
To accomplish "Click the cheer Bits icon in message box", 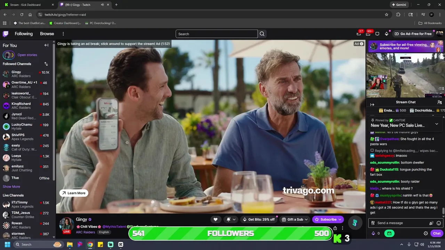I will 431,223.
